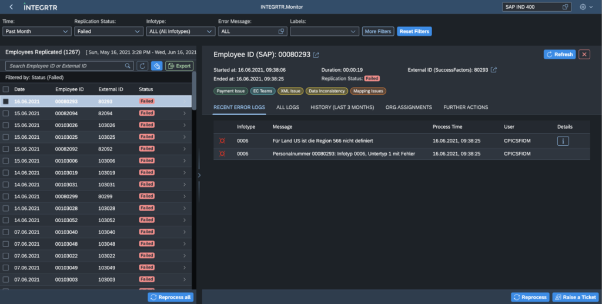This screenshot has height=304, width=602.
Task: Close employee detail panel with red X
Action: pyautogui.click(x=584, y=54)
